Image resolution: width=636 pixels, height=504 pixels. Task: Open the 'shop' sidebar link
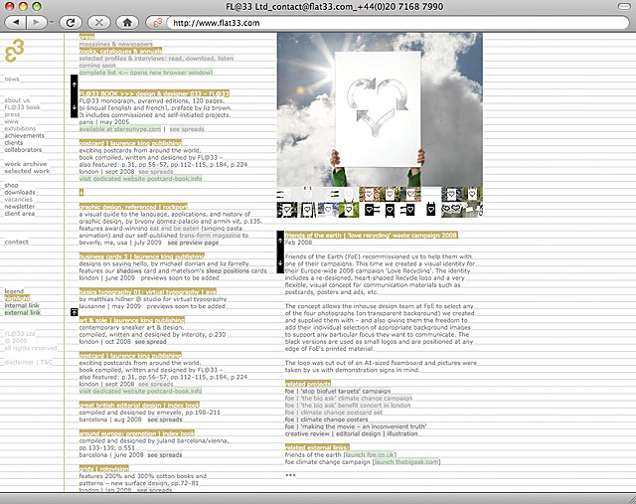[11, 186]
